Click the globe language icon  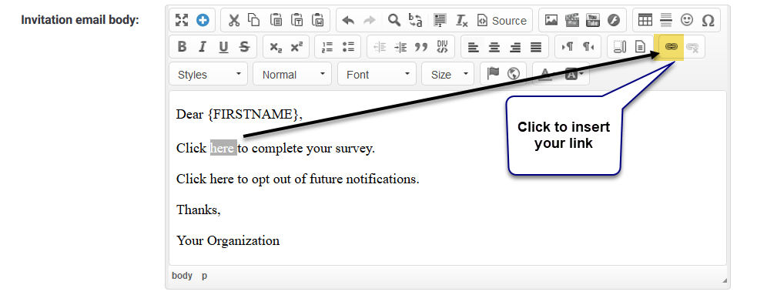(x=514, y=74)
